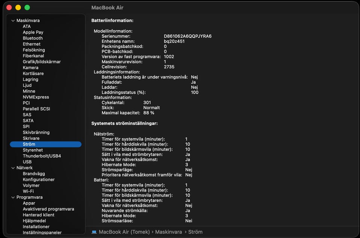Click the serial number D861062A6QQPJYRA6
360x238 pixels.
tap(187, 36)
